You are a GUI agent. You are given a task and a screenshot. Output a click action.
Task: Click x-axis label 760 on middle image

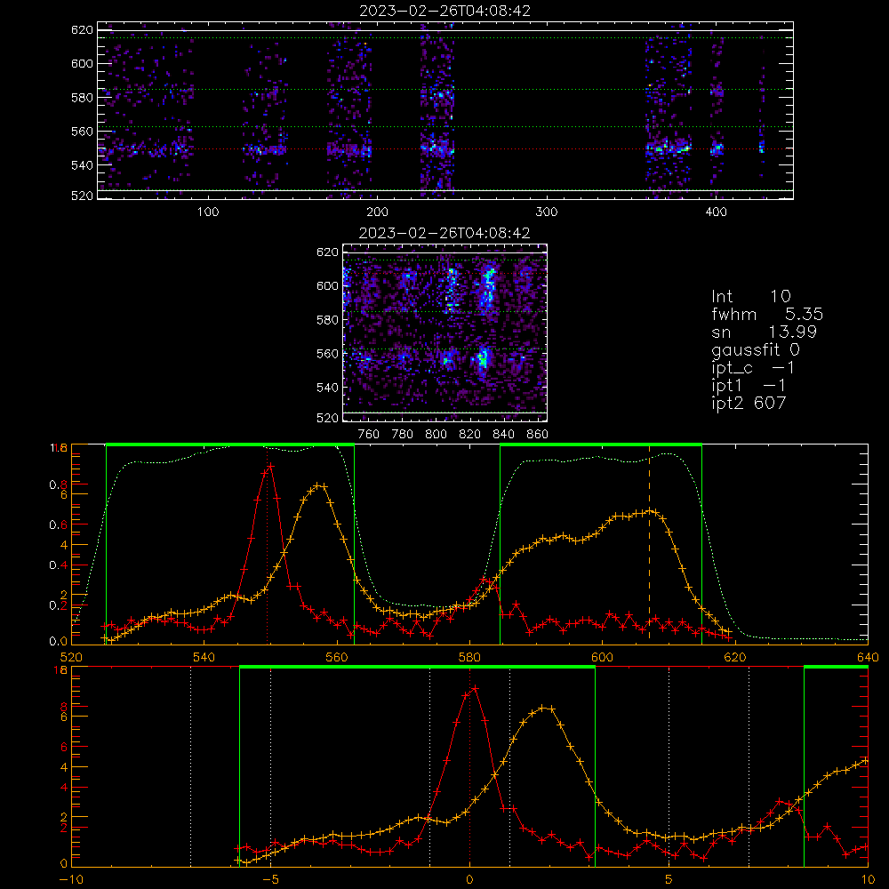point(369,435)
